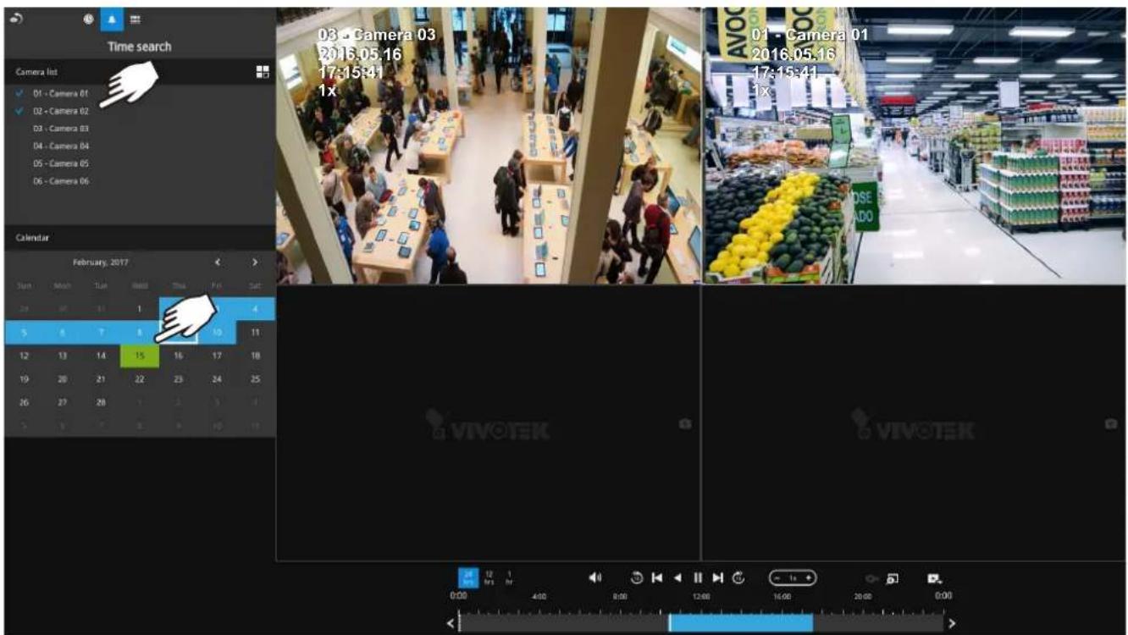Select February 7 in the calendar

[x=101, y=333]
